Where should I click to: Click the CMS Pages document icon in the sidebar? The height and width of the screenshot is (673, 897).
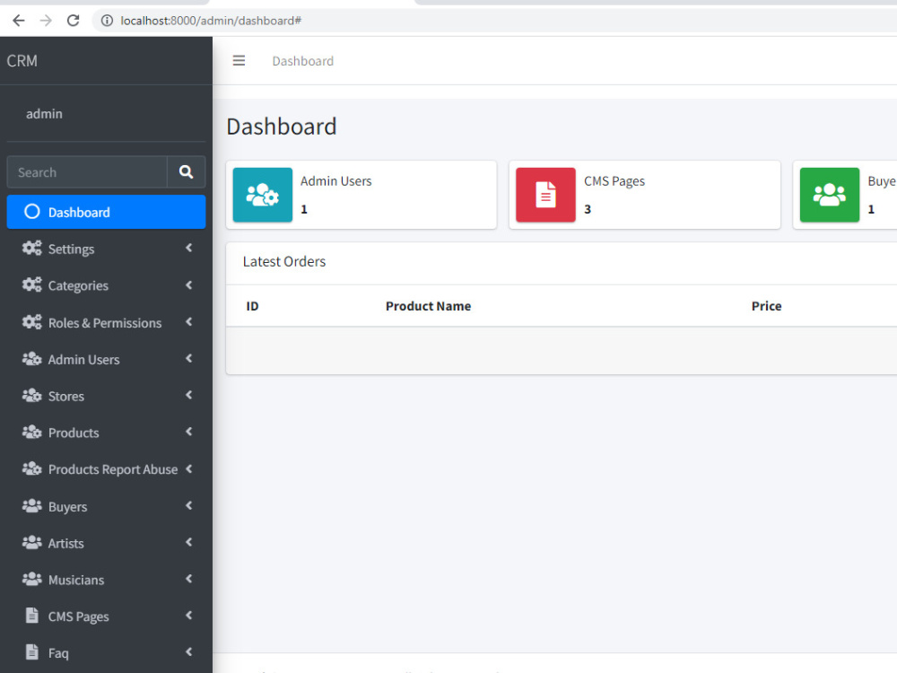tap(32, 616)
